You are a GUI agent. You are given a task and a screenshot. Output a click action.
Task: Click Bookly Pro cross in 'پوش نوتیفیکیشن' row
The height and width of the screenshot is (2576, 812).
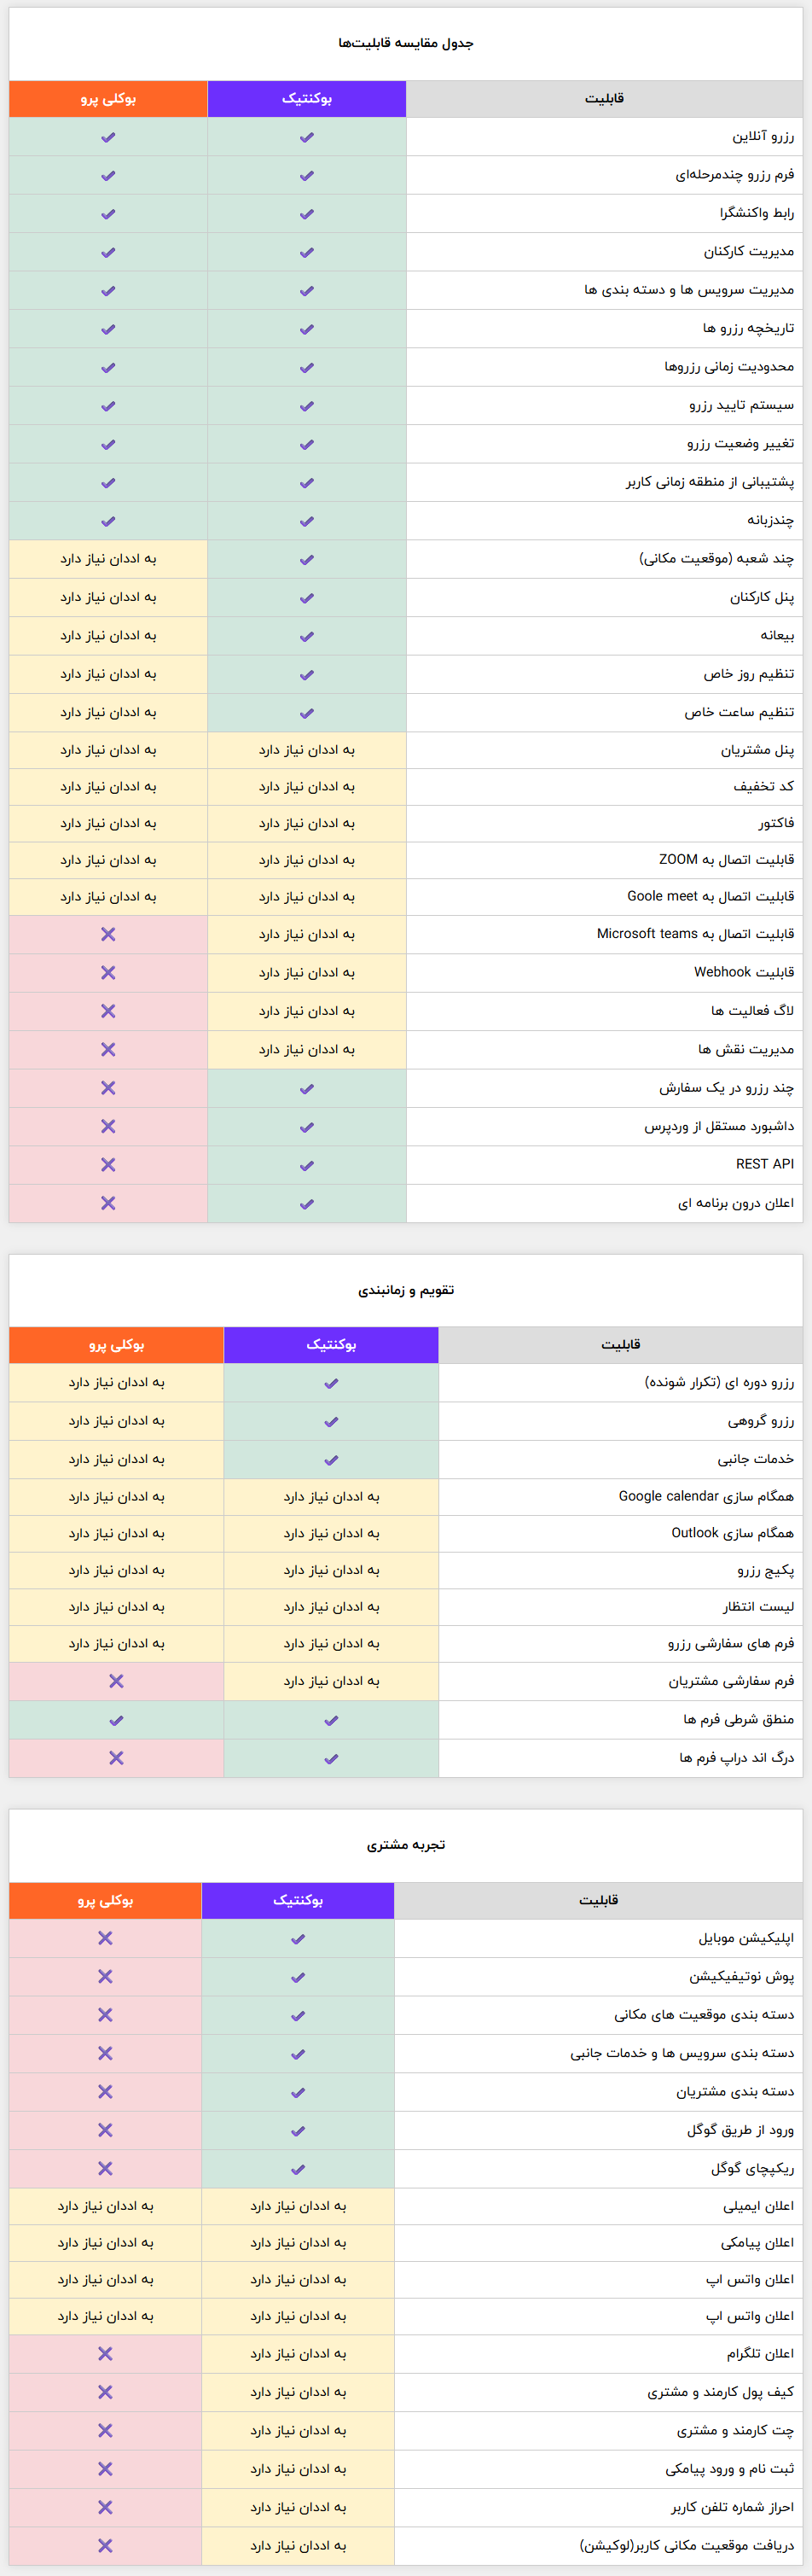click(x=105, y=1976)
